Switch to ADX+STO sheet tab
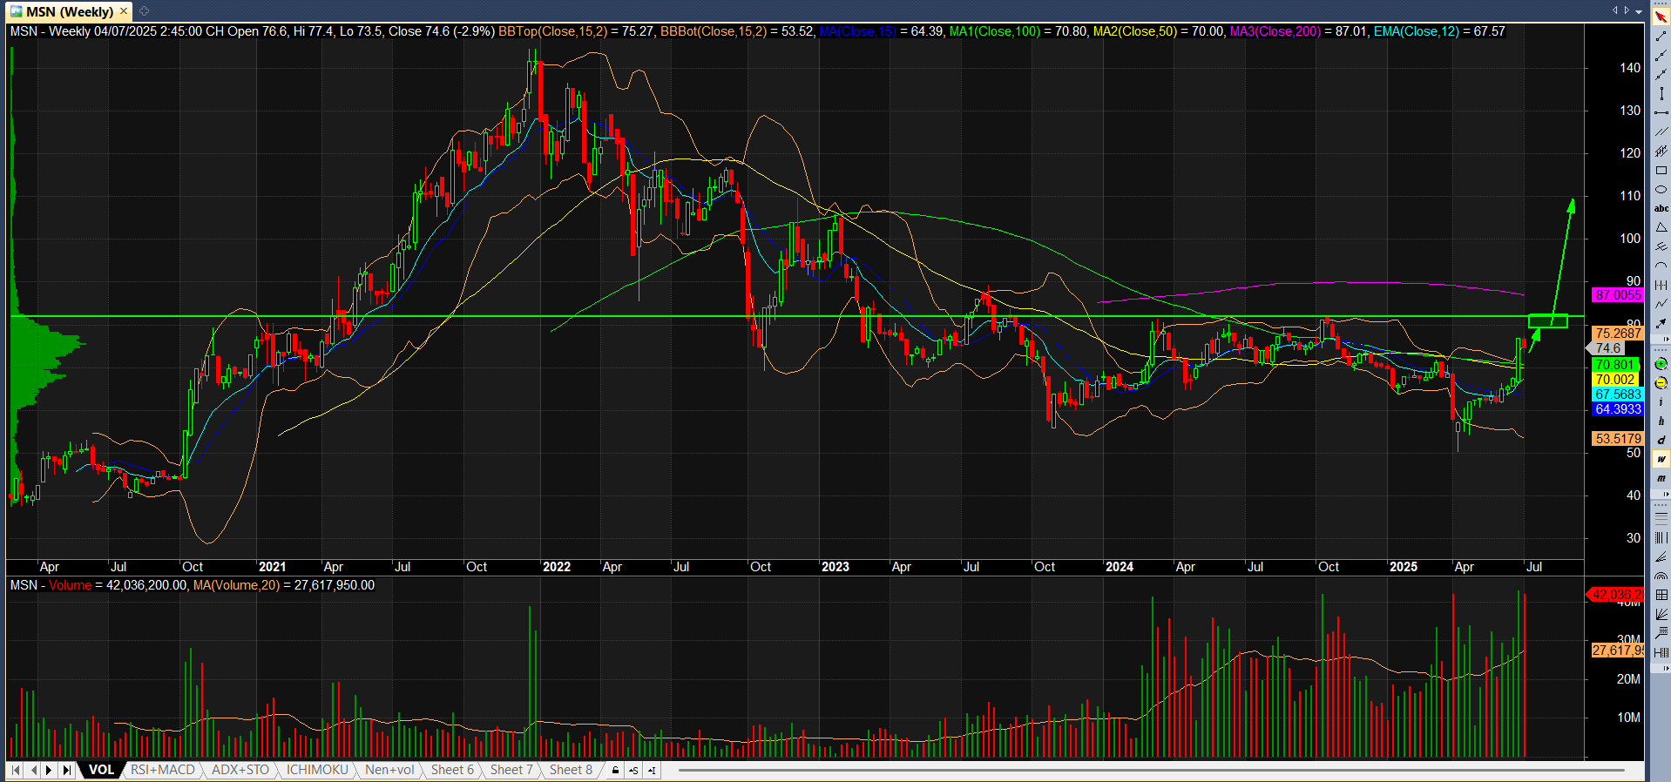1671x782 pixels. tap(240, 770)
